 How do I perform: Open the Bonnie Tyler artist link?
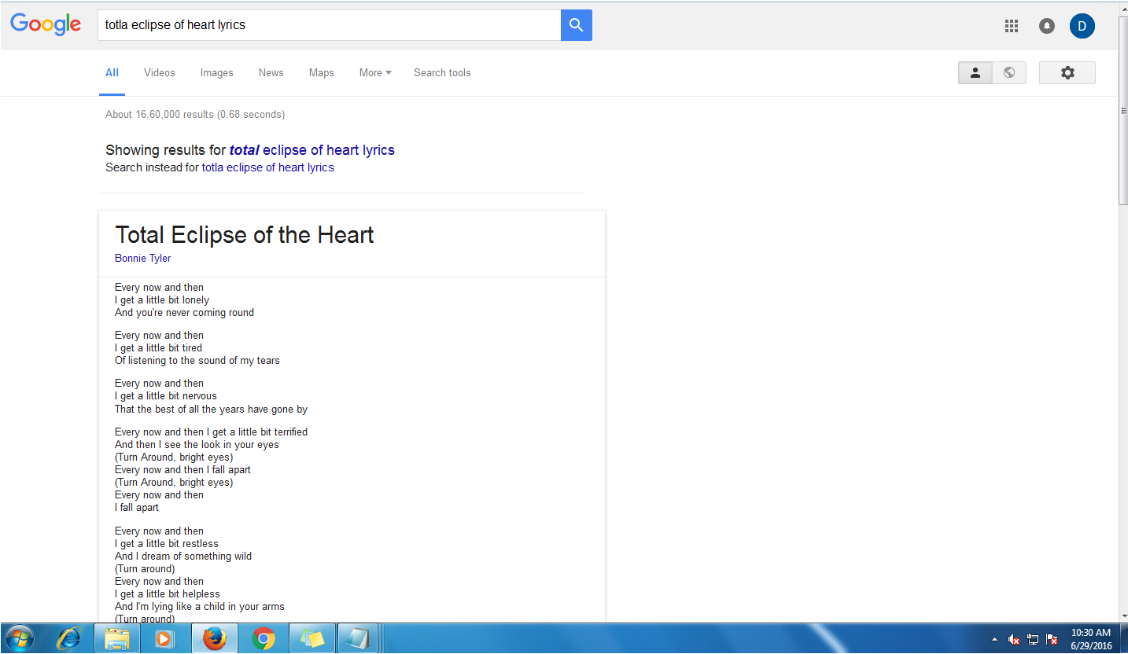click(x=142, y=258)
